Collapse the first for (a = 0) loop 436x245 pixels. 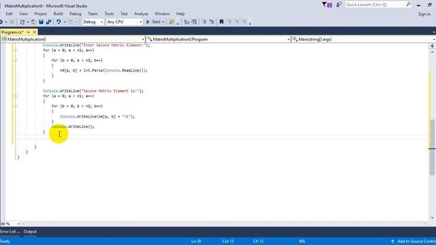(x=16, y=50)
